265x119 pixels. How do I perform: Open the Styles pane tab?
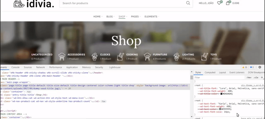coord(198,72)
